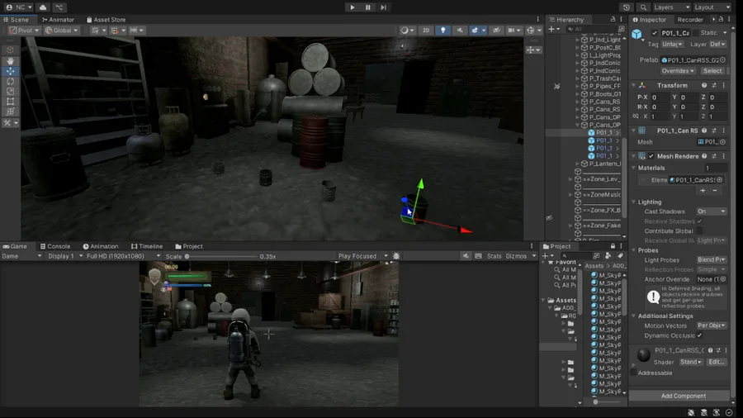The image size is (743, 418).
Task: Collapse the P_Cans_OP parent item
Action: click(x=578, y=125)
